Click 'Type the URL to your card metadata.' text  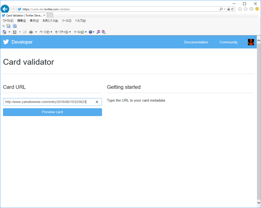point(136,100)
